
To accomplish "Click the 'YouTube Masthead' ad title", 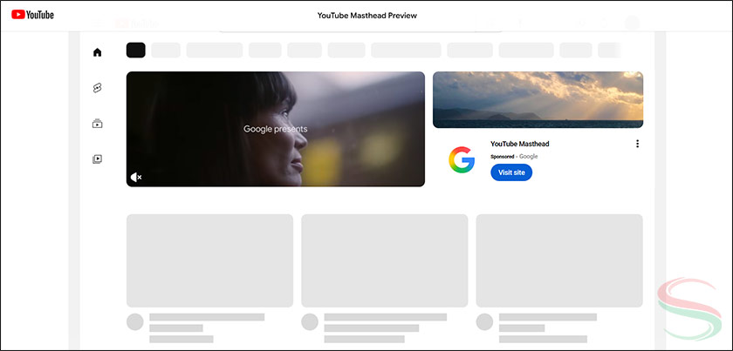I will (520, 144).
